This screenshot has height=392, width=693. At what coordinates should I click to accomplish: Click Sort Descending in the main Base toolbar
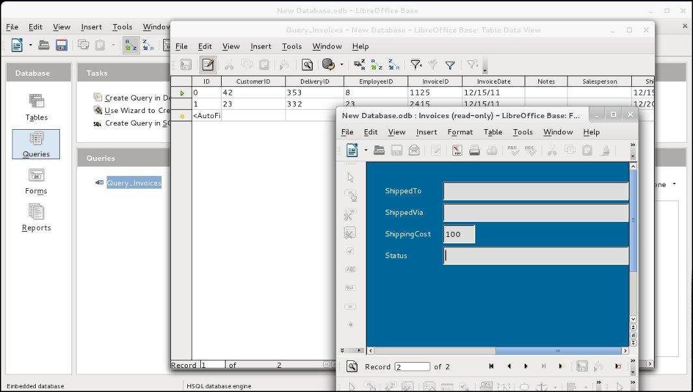pyautogui.click(x=148, y=45)
